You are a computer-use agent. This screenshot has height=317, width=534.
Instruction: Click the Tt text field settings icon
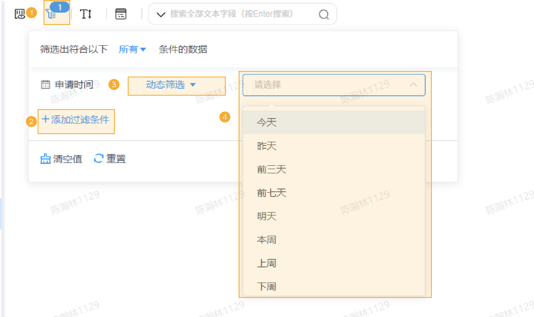coord(86,14)
